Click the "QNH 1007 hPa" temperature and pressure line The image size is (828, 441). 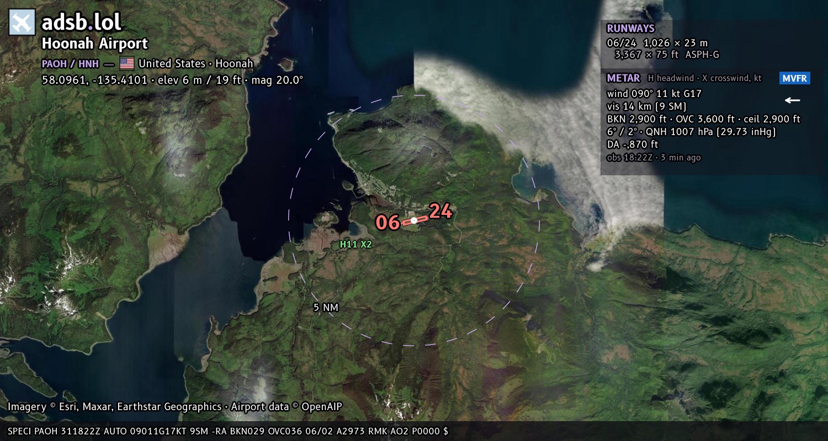click(x=691, y=132)
